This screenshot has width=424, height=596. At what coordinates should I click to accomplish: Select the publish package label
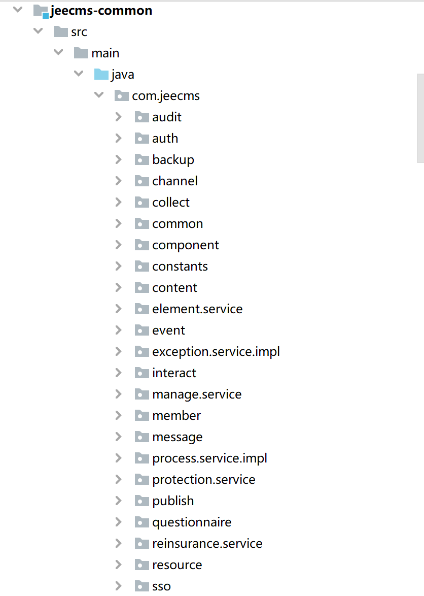click(172, 501)
